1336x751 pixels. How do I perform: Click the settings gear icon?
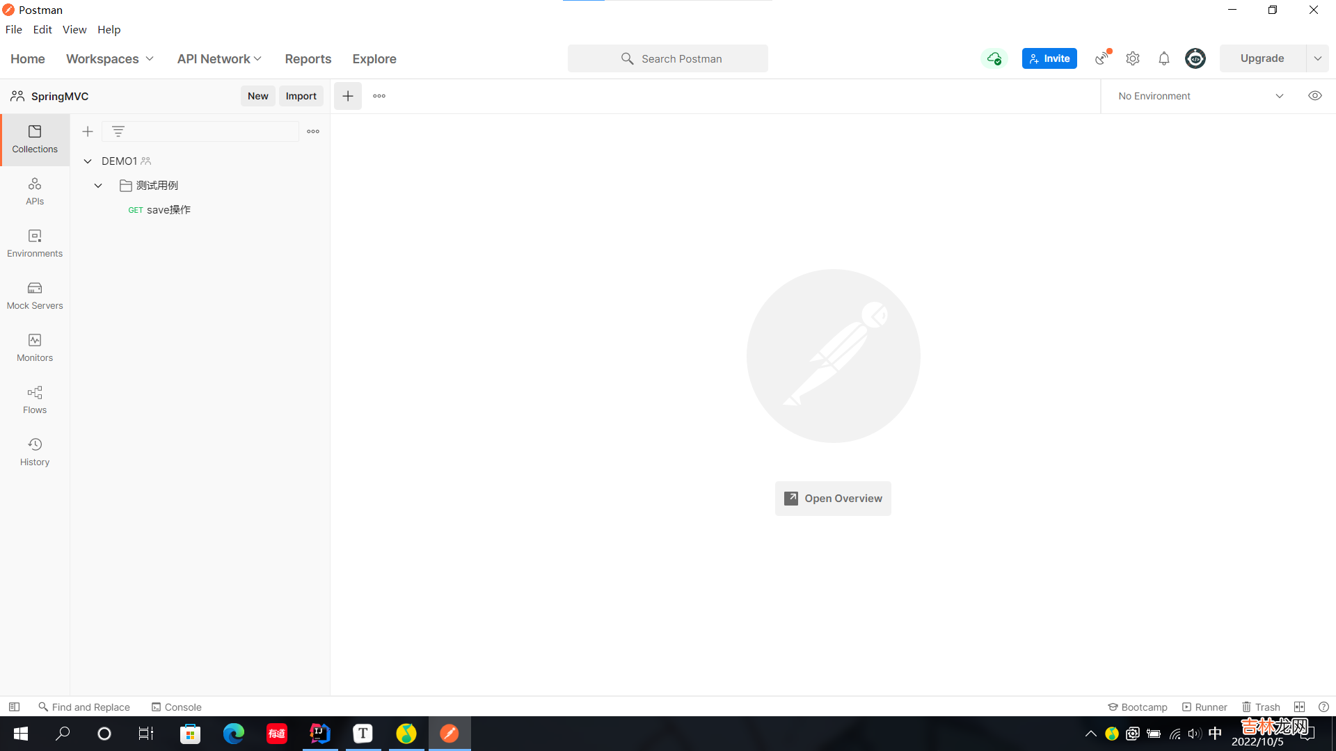(x=1133, y=58)
